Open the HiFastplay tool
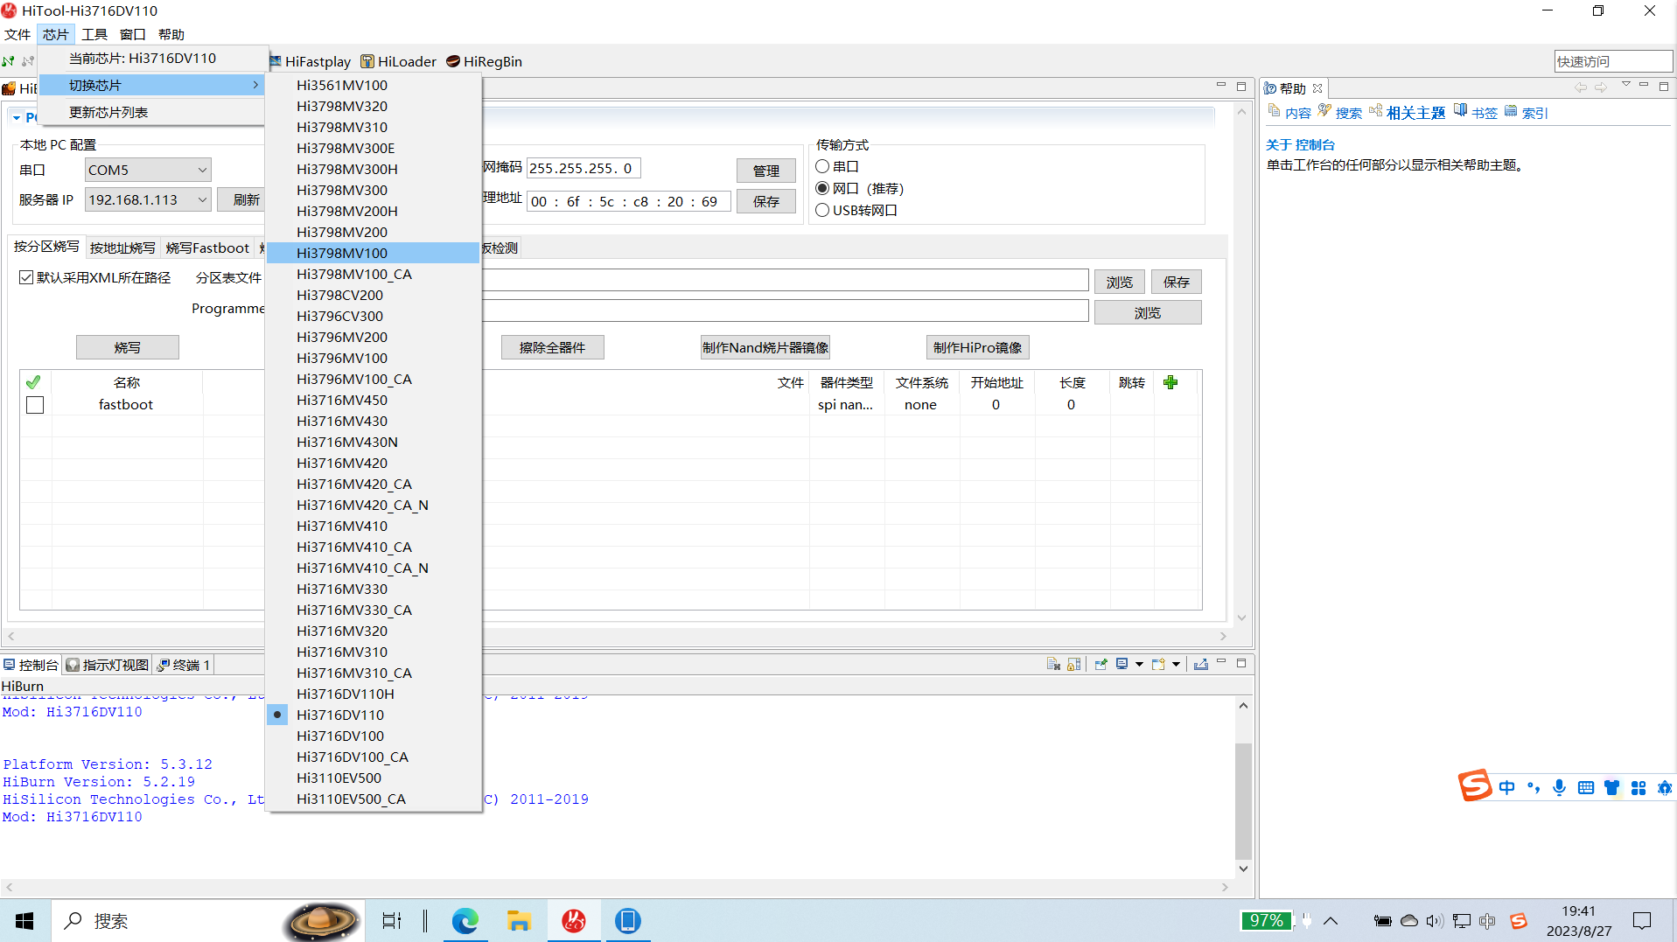The width and height of the screenshot is (1677, 942). pos(310,61)
